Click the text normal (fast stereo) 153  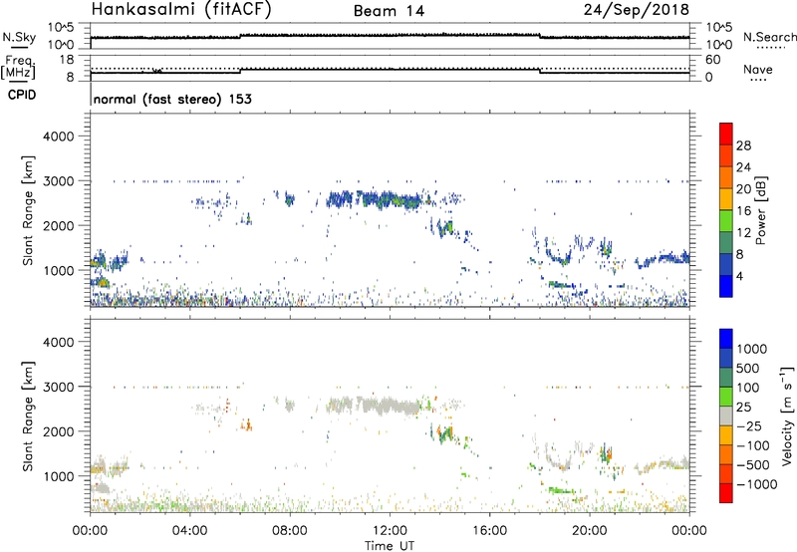tap(172, 99)
